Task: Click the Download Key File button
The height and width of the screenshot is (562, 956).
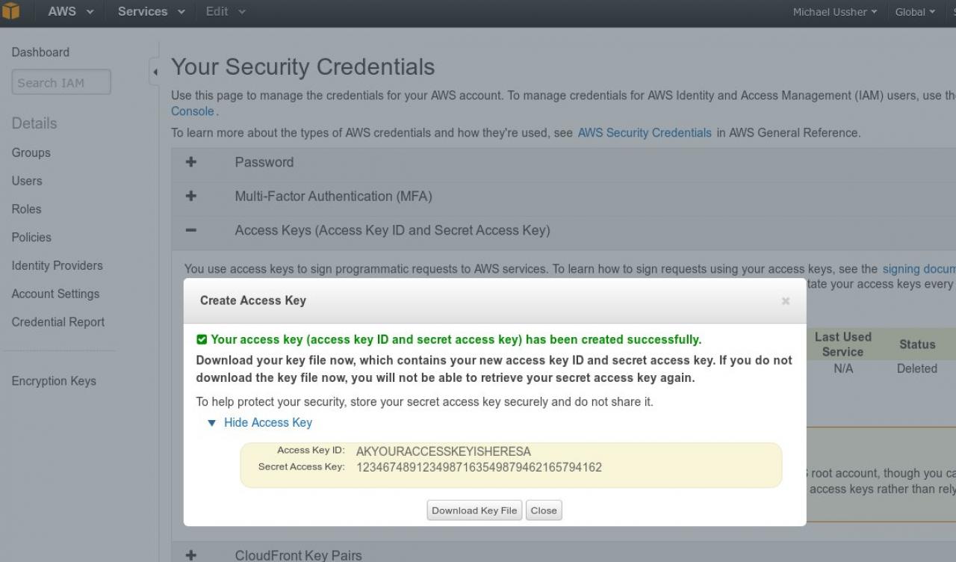Action: (474, 510)
